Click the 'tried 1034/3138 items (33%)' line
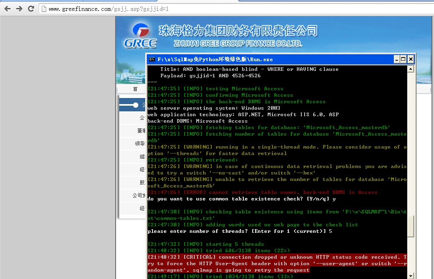The width and height of the screenshot is (434, 279). click(x=220, y=276)
